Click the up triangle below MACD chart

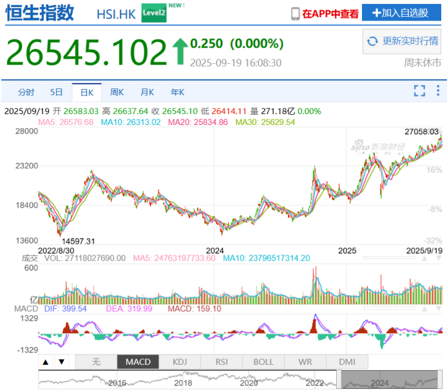point(46,362)
